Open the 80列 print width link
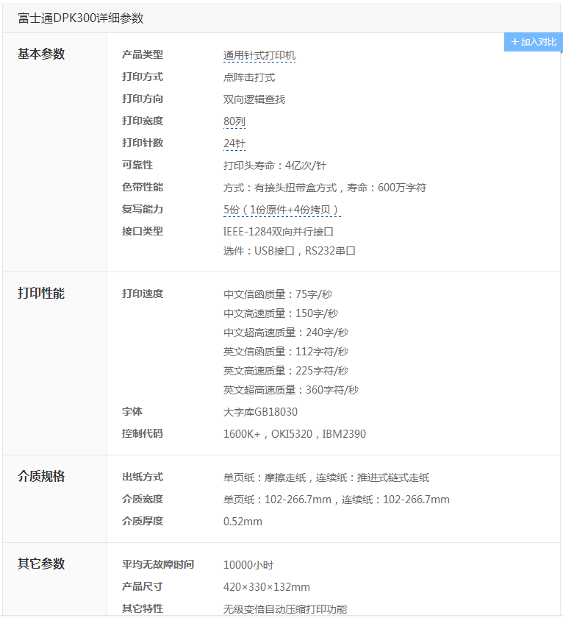Screen dimensions: 563x618 click(x=234, y=122)
